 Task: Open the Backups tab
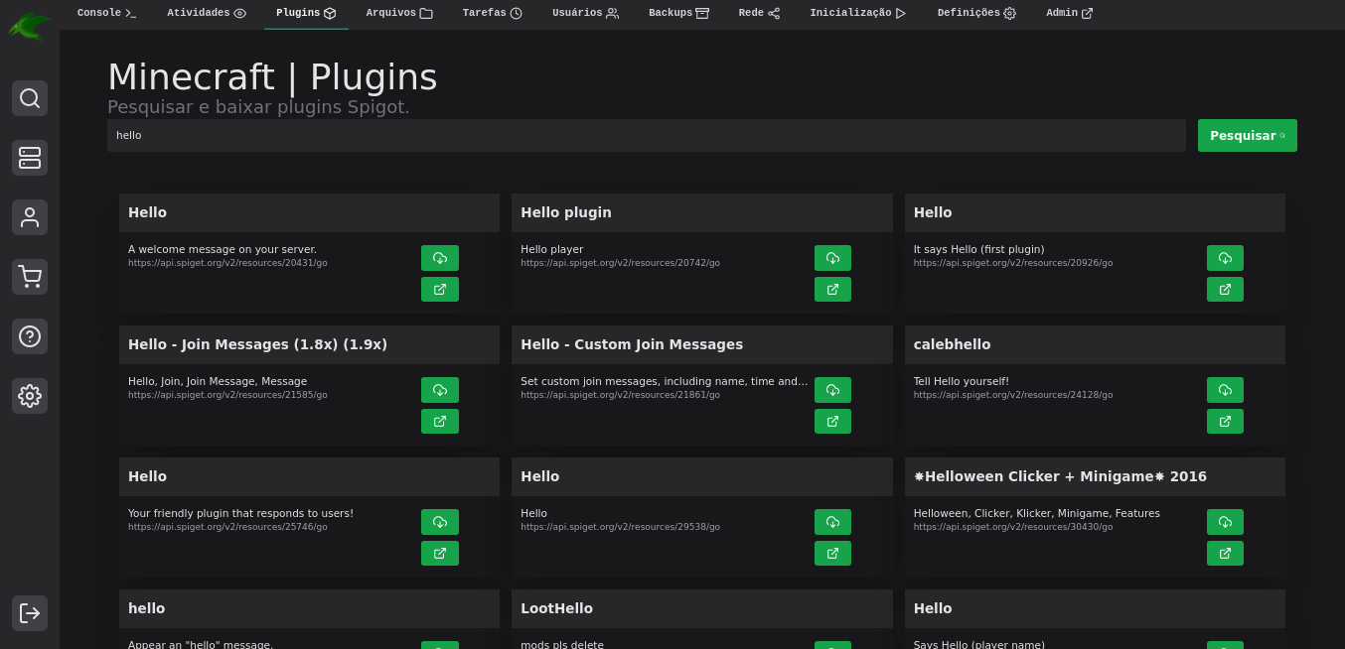678,14
